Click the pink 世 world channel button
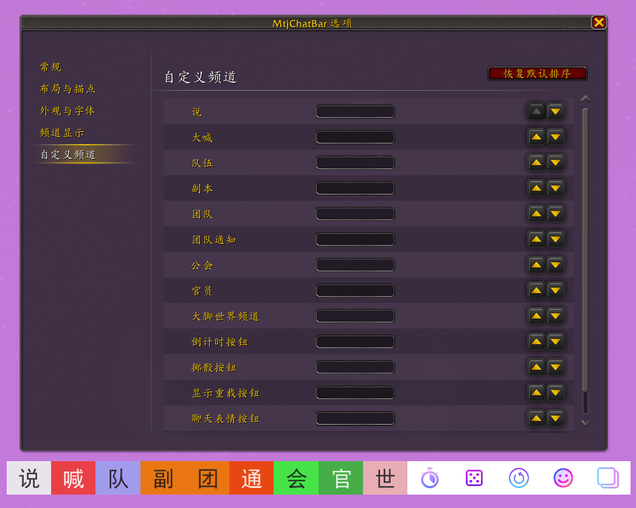Screen dimensions: 636x508 [x=385, y=478]
